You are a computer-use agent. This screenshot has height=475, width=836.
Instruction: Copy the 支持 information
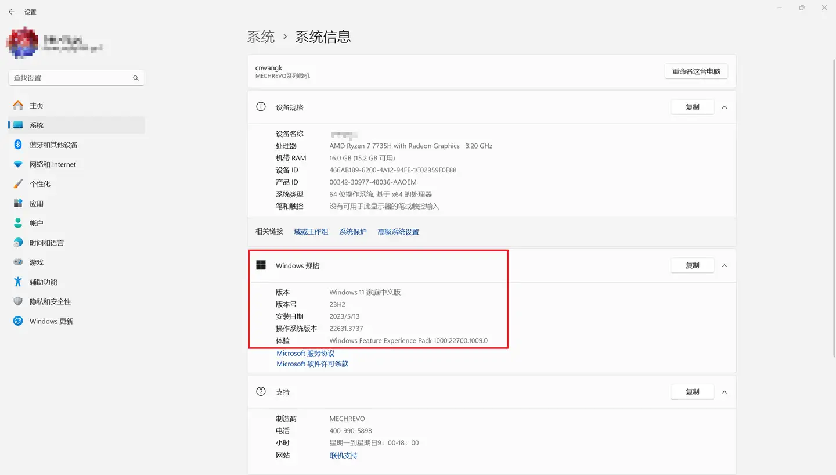click(692, 392)
